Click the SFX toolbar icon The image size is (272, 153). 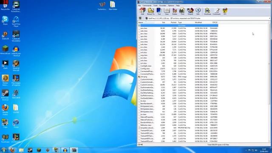point(225,11)
